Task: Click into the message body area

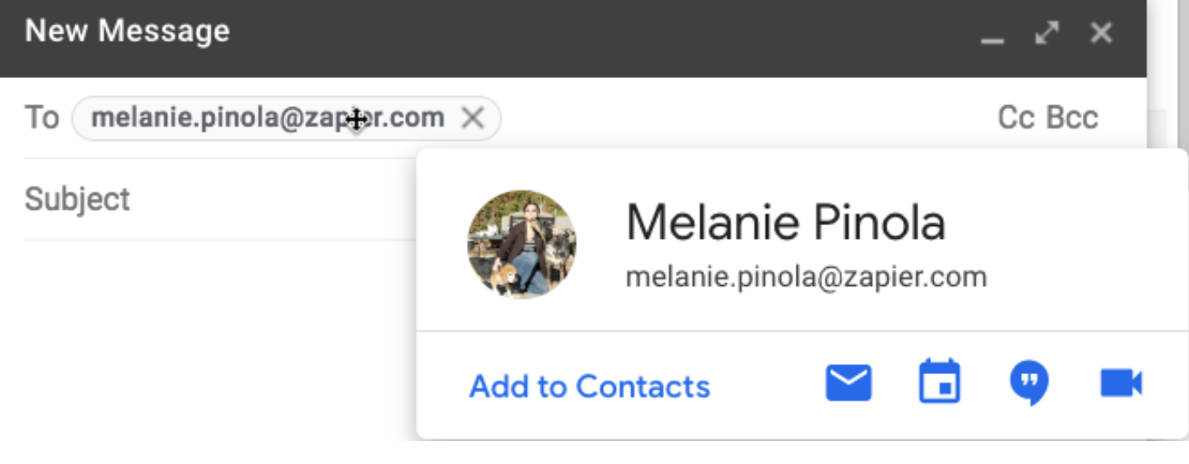Action: 214,342
